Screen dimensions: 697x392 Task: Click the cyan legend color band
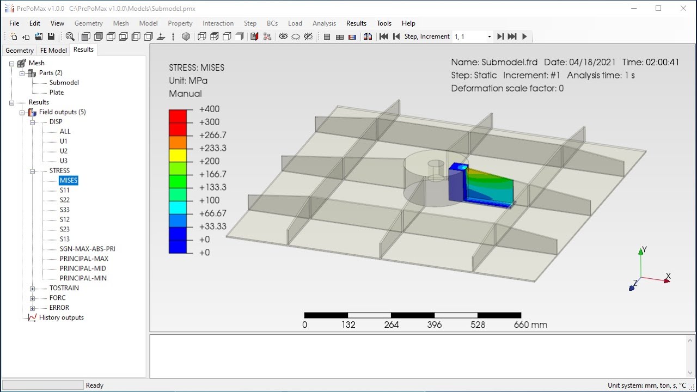point(178,207)
